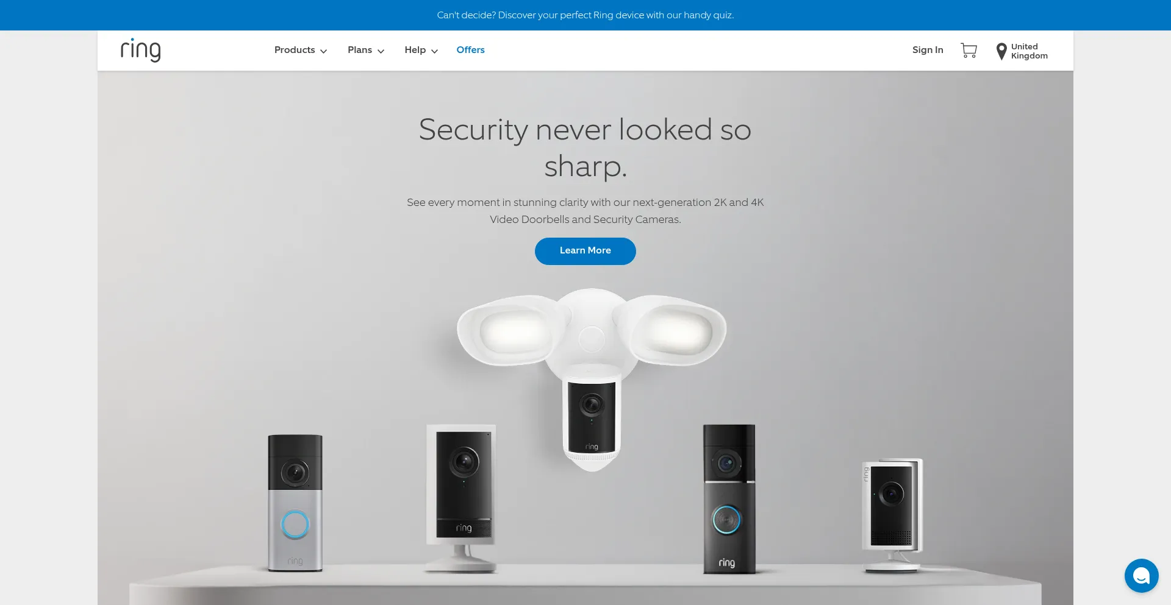Expand the Products dropdown chevron
1171x605 pixels.
(x=324, y=51)
